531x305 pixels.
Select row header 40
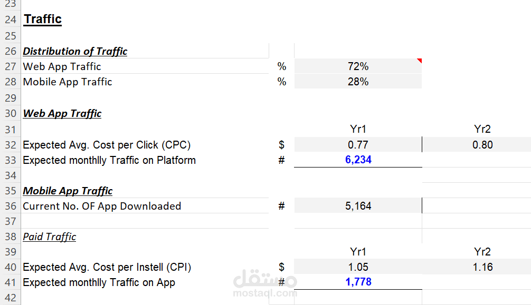coord(11,267)
